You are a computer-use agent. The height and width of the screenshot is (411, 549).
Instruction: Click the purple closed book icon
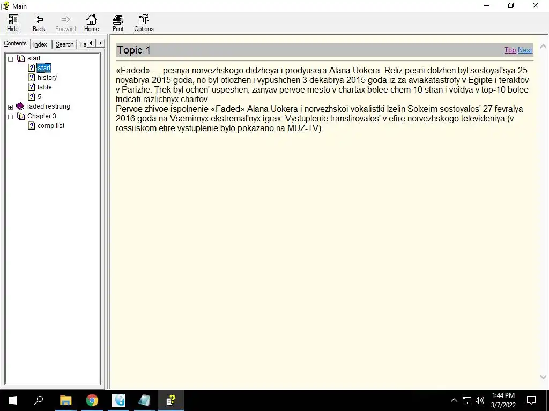coord(21,106)
